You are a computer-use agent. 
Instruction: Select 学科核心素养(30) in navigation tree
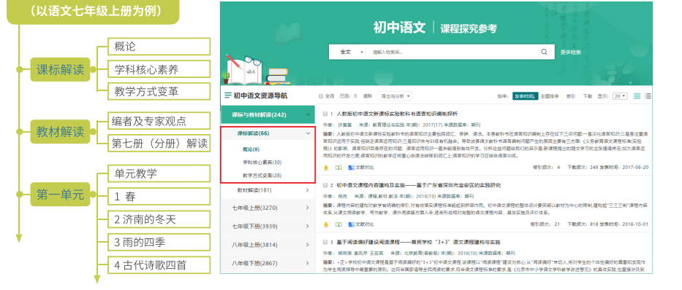262,162
